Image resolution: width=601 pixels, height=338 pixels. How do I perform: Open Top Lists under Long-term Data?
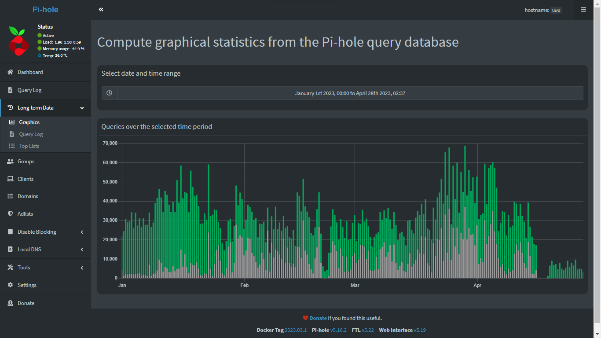click(29, 146)
